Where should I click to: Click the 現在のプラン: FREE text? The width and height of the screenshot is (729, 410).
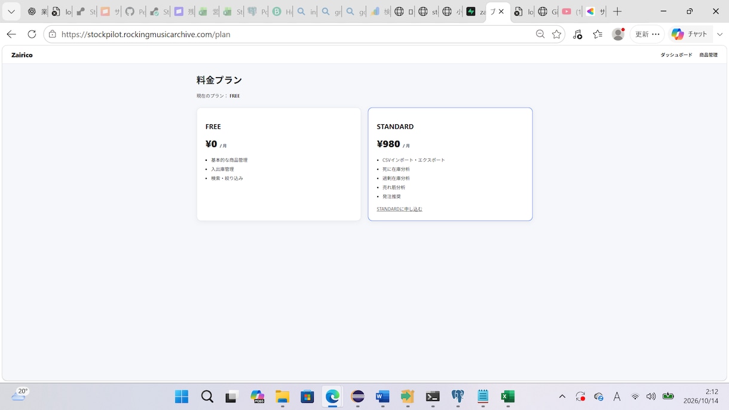pos(218,96)
